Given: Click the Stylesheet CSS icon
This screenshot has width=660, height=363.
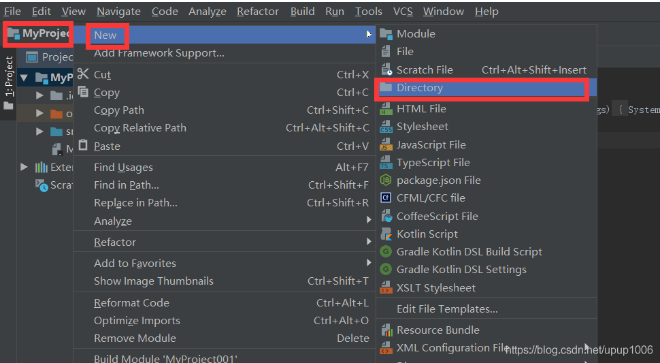Looking at the screenshot, I should (x=386, y=127).
